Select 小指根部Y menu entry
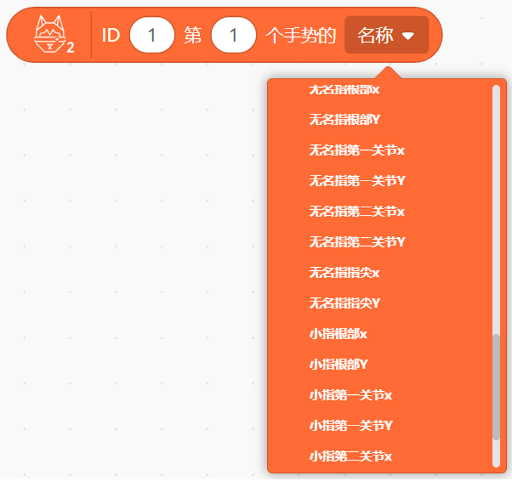The height and width of the screenshot is (480, 512). pyautogui.click(x=338, y=364)
